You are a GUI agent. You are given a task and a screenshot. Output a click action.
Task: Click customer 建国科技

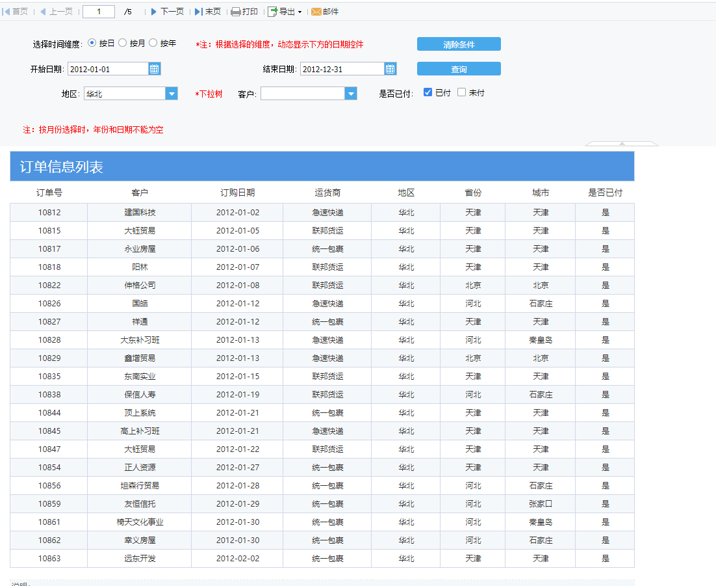pos(140,213)
